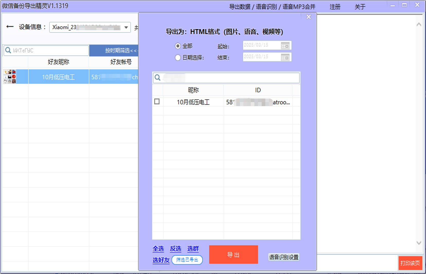Select the group avatar thumbnail for 10月低压电工
The width and height of the screenshot is (426, 274).
pyautogui.click(x=10, y=76)
